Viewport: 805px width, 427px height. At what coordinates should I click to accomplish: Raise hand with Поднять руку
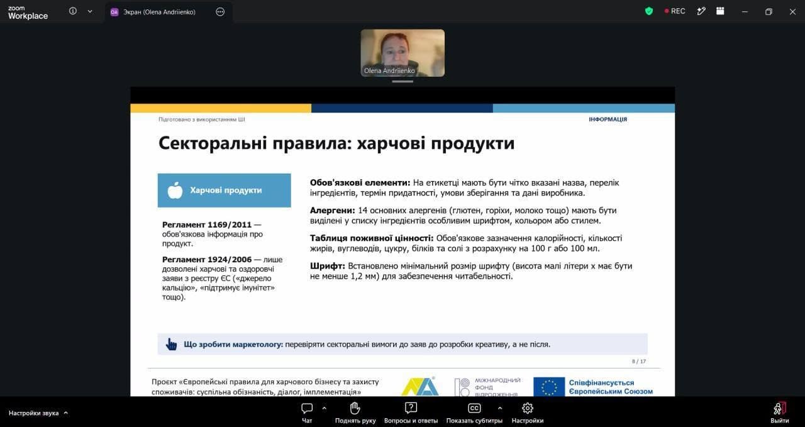pyautogui.click(x=355, y=413)
